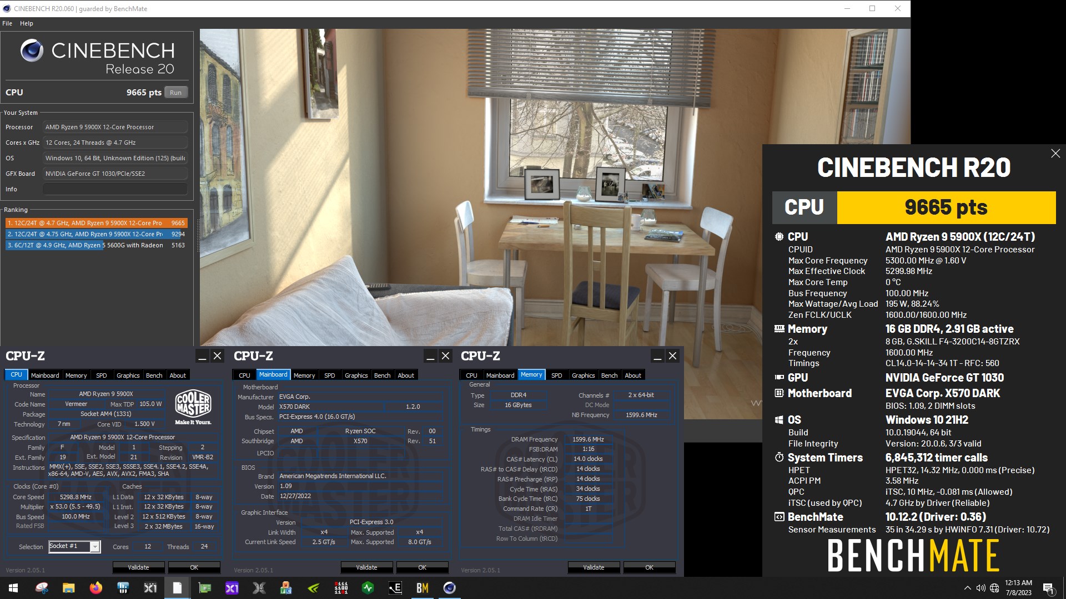Click OK in the CPU-Z CPU window
This screenshot has height=599, width=1066.
click(x=194, y=567)
